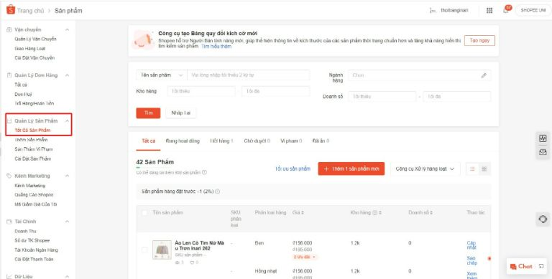Click the pencil icon in Ngành hàng field
Screen dimensions: 552x279
(x=484, y=75)
